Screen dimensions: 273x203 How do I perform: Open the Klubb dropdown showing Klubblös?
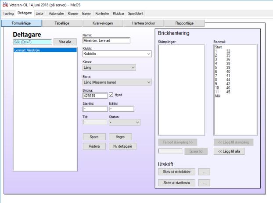click(117, 54)
